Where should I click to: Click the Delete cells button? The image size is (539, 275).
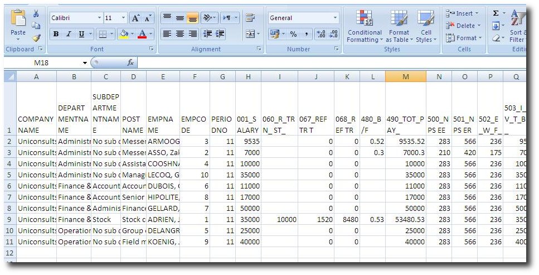tap(462, 26)
